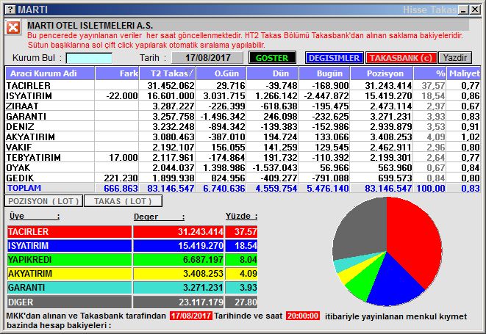
Task: Select the DENIZ row name
Action: [20, 126]
